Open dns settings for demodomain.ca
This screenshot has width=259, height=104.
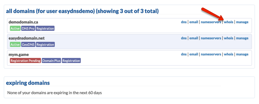tap(184, 22)
